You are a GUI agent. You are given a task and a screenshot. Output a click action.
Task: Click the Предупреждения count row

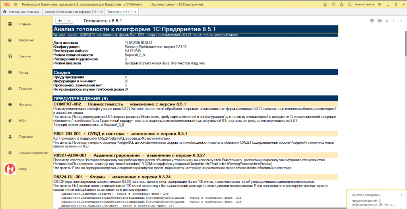(x=91, y=77)
